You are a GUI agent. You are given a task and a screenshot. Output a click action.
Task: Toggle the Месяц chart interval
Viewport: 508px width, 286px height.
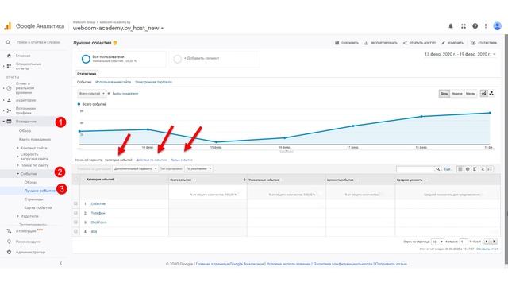pos(471,94)
